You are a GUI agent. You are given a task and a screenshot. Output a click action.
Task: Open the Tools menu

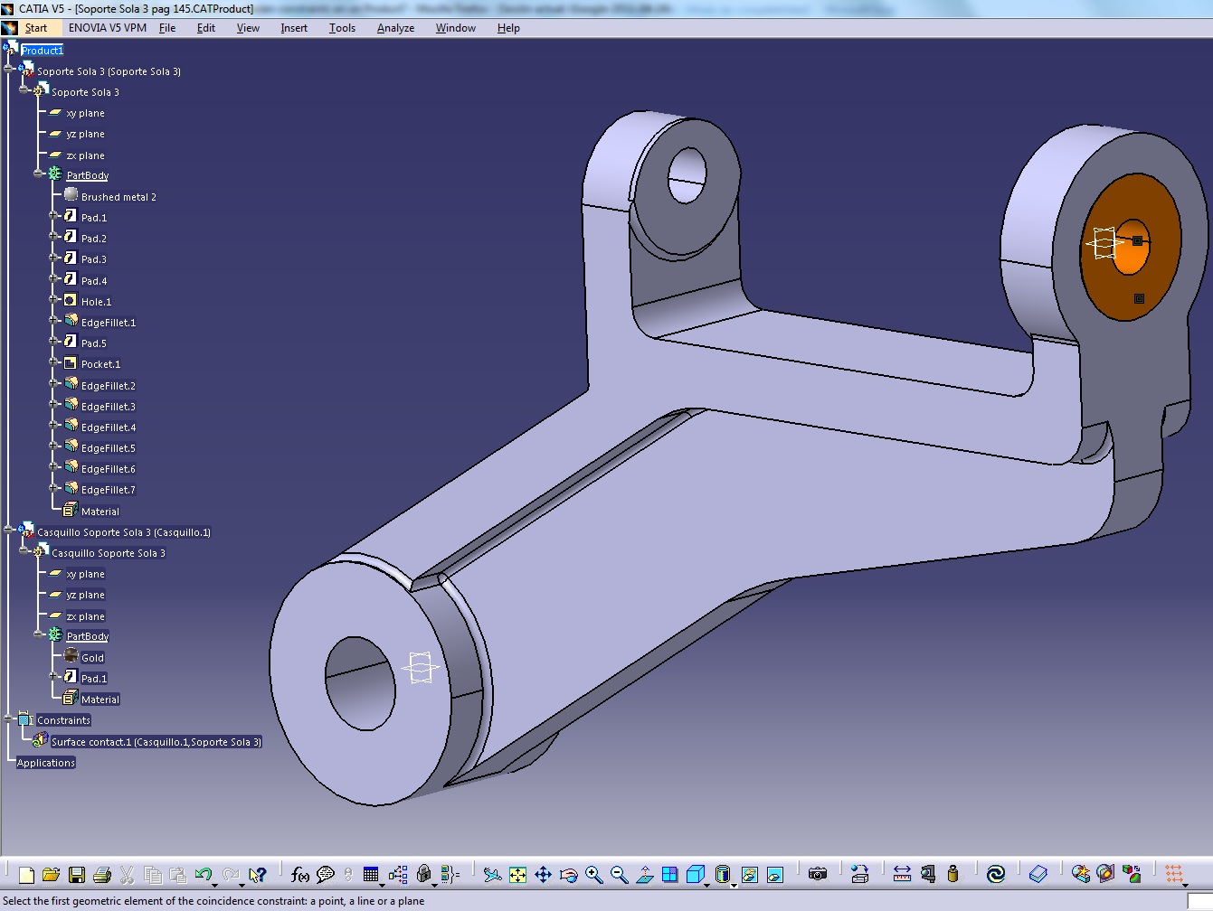342,28
